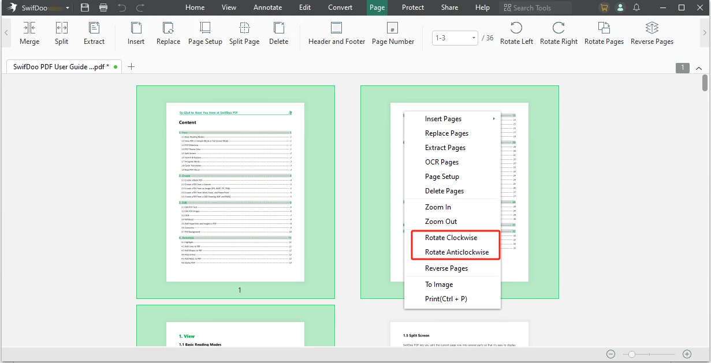Expand Insert Pages submenu
The width and height of the screenshot is (711, 363).
(x=452, y=119)
